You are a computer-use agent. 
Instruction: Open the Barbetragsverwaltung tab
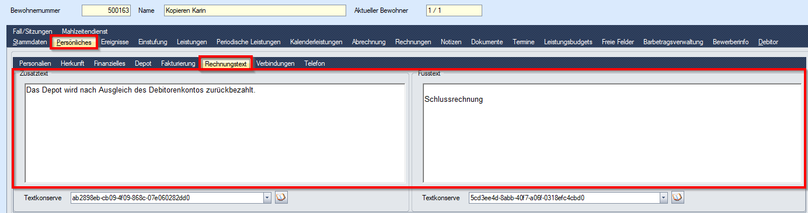coord(673,42)
